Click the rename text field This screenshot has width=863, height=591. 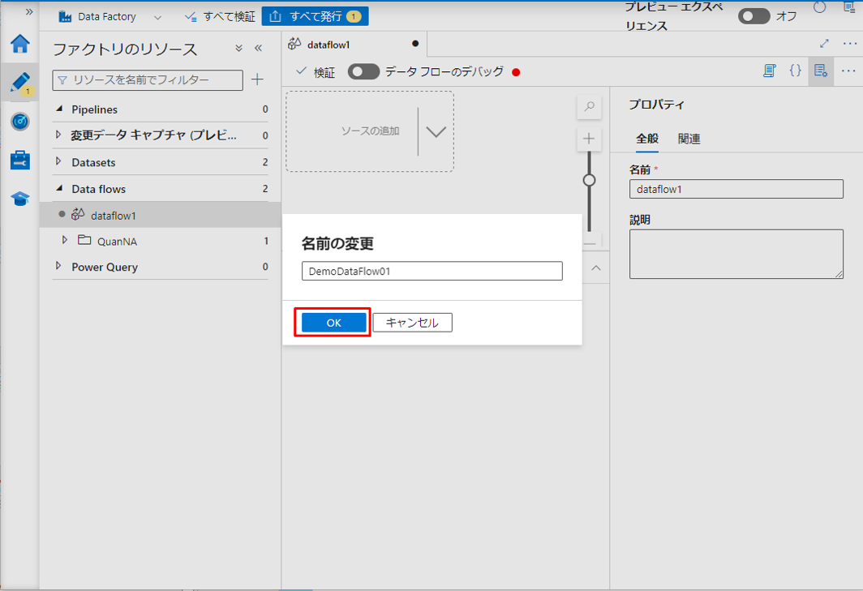click(x=431, y=272)
